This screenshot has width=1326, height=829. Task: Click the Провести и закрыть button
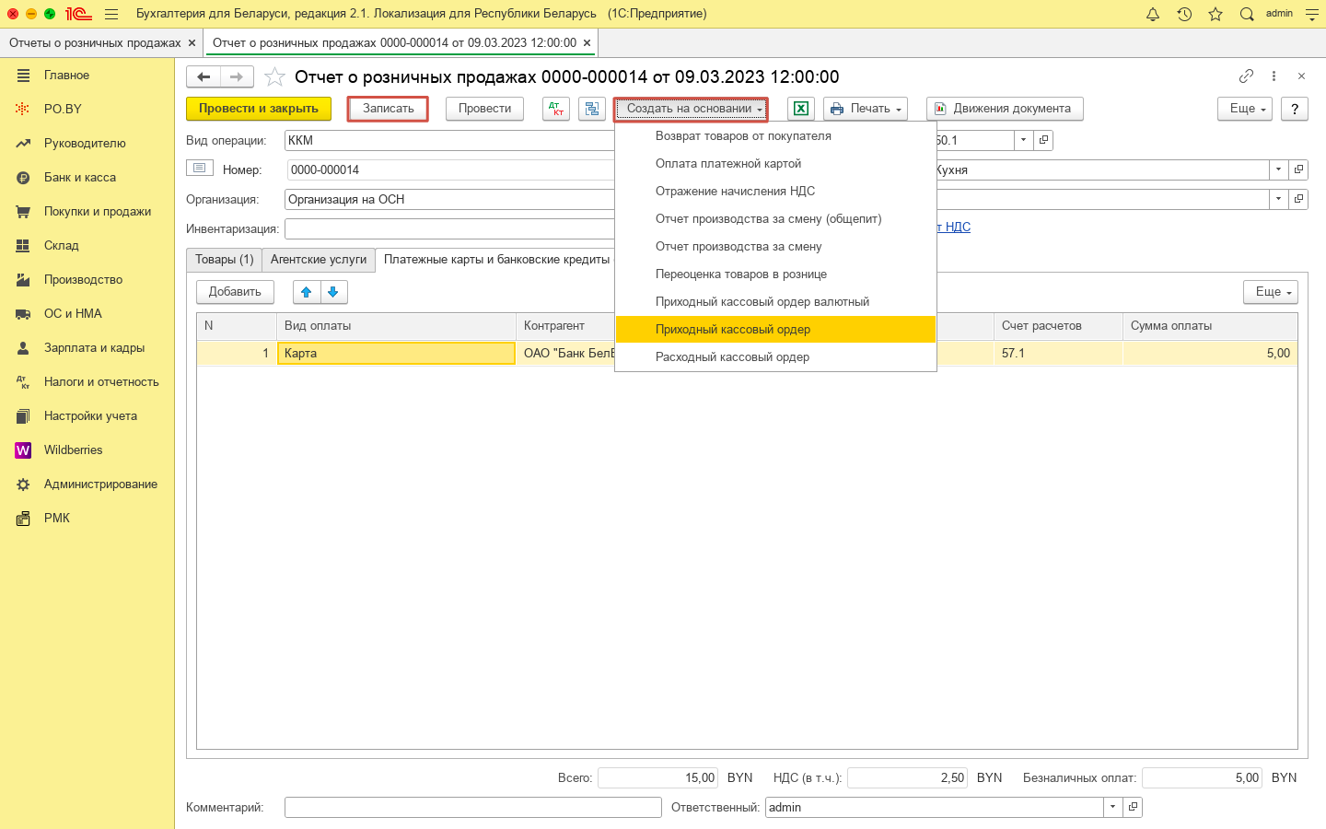tap(259, 109)
